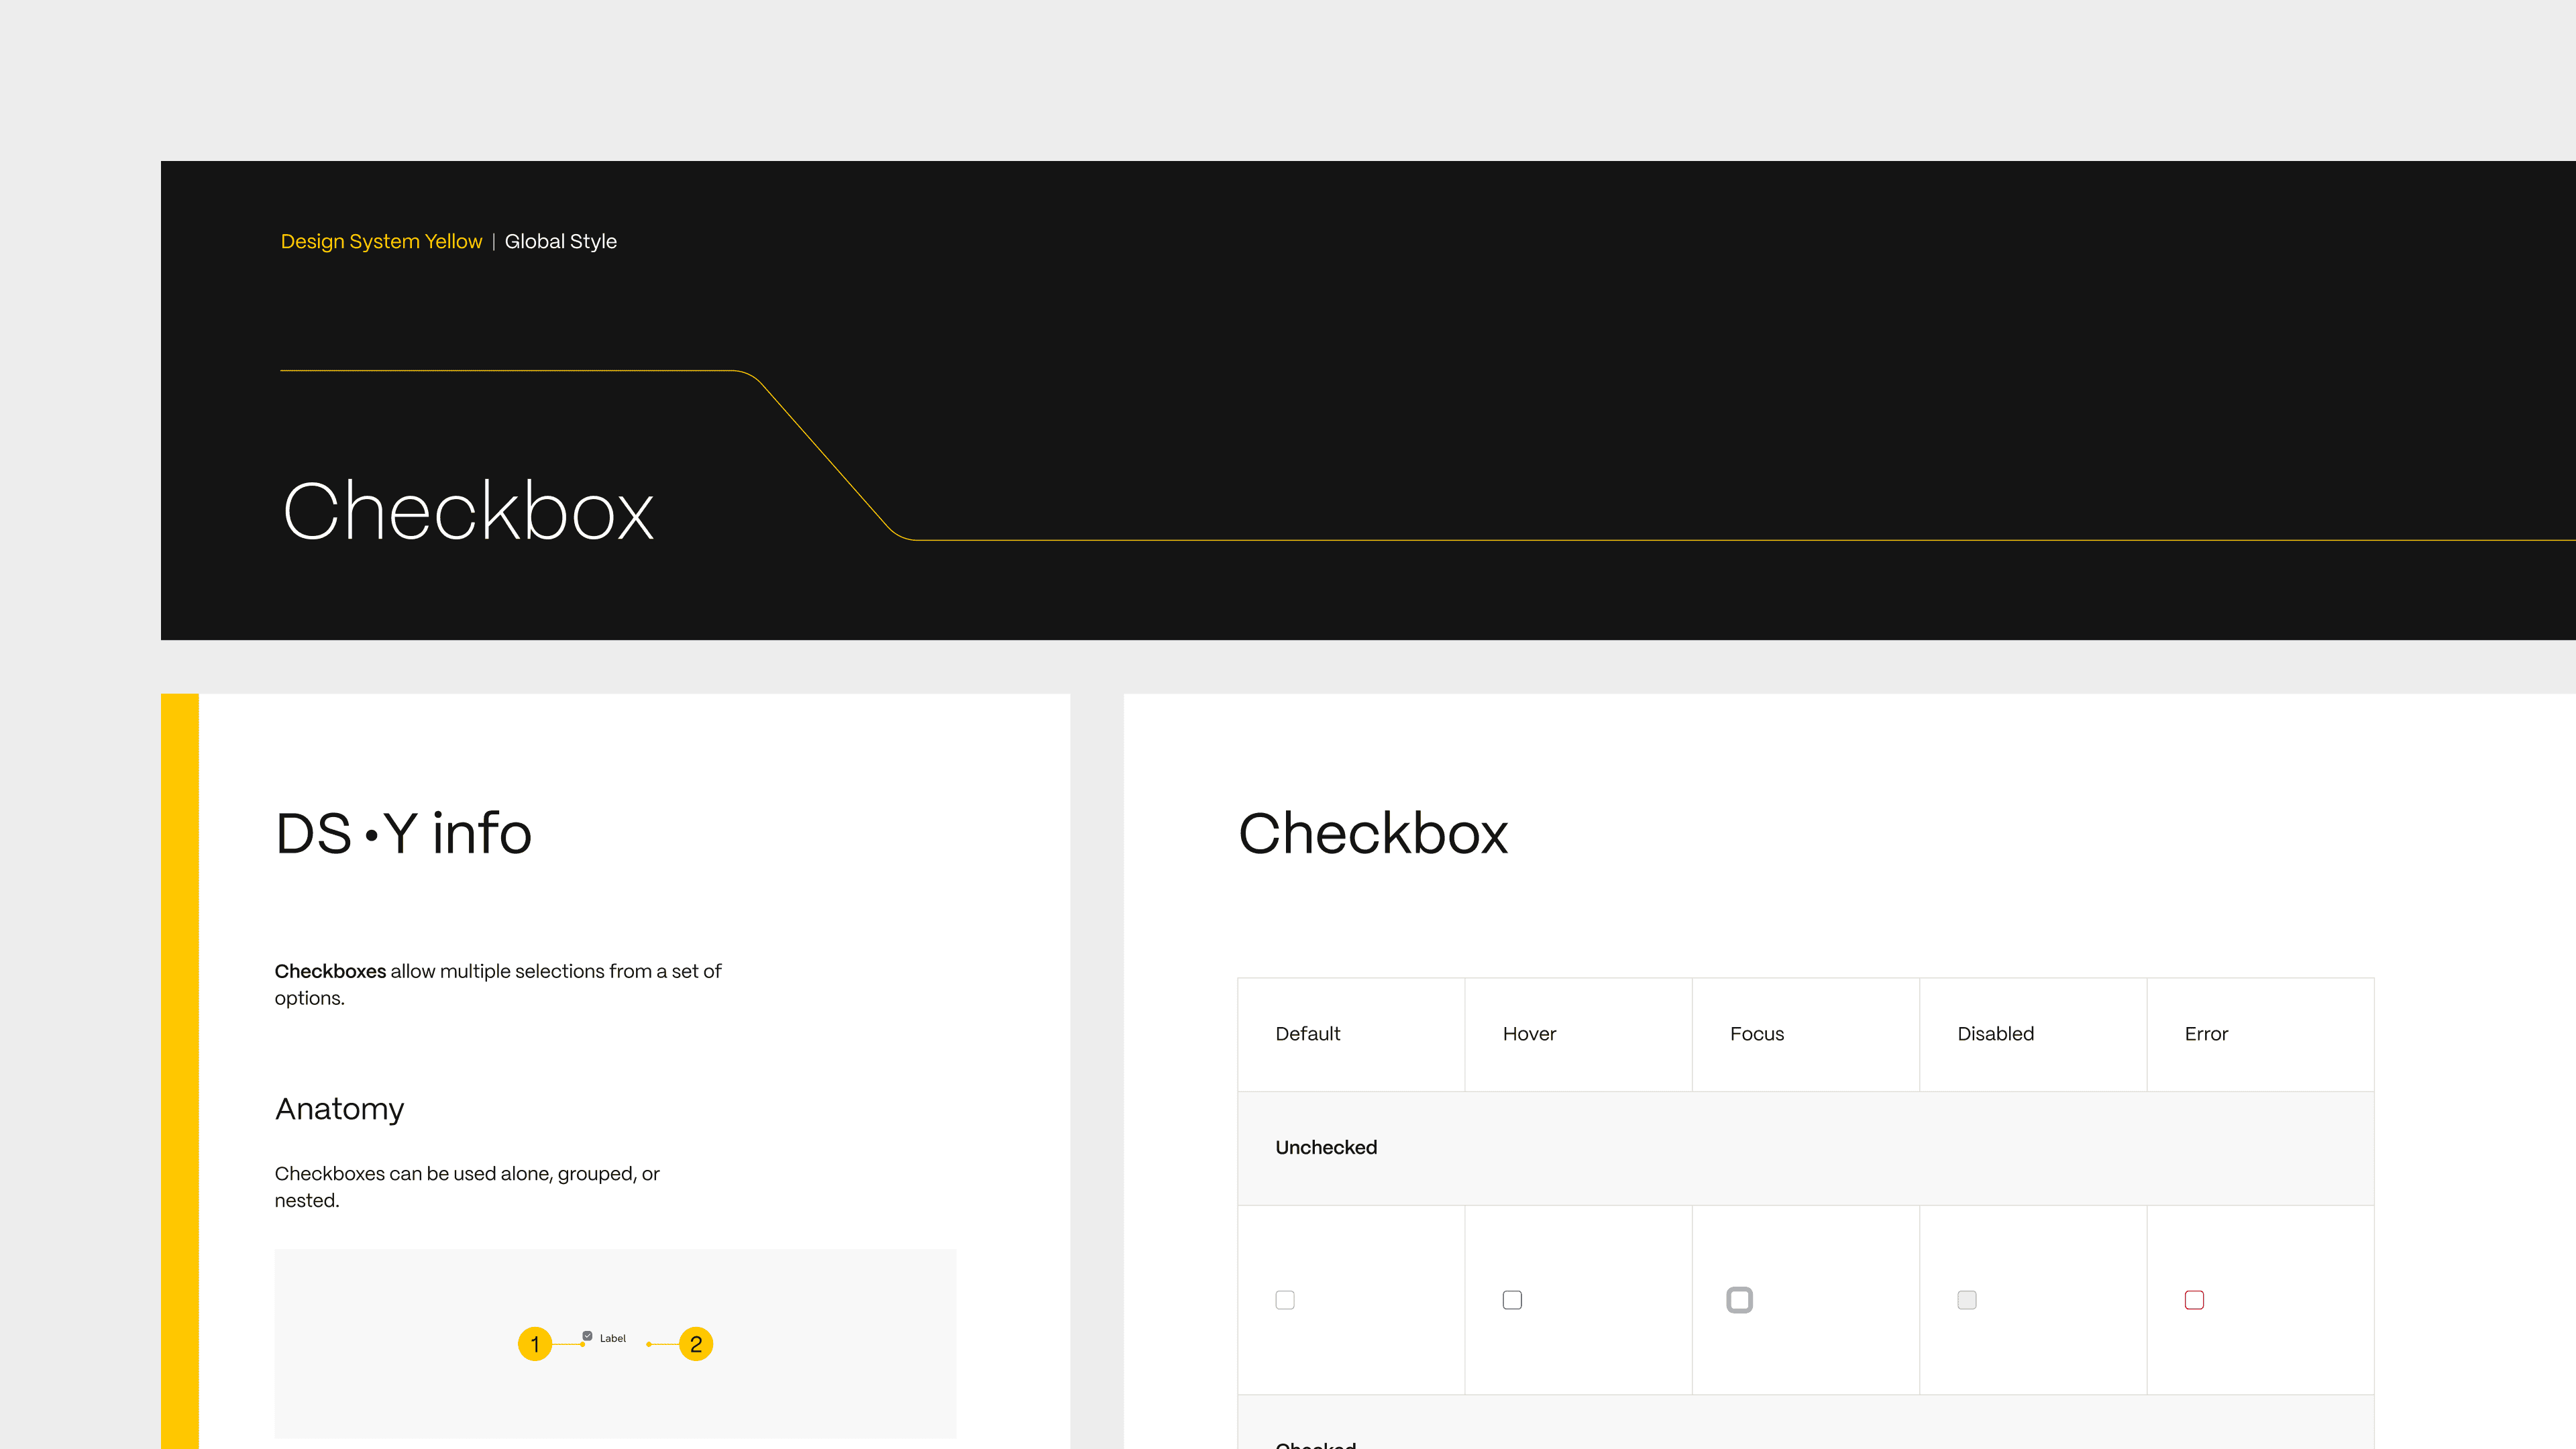Click the small checked checkbox in anatomy diagram
Viewport: 2576px width, 1449px height.
[x=587, y=1336]
